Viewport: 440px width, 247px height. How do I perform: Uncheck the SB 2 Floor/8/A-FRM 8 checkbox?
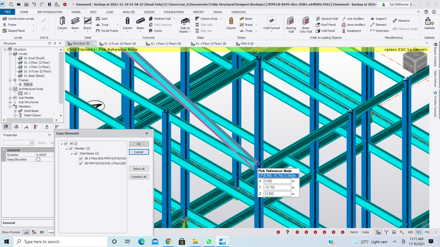coord(81,158)
